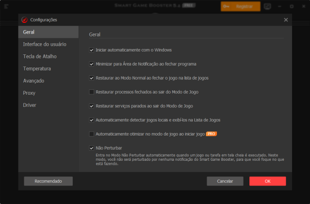Screen dimensions: 310x204
Task: Click the monitor icon in main window title bar
Action: (267, 6)
